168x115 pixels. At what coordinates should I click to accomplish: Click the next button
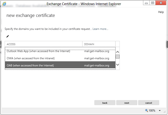[127, 103]
